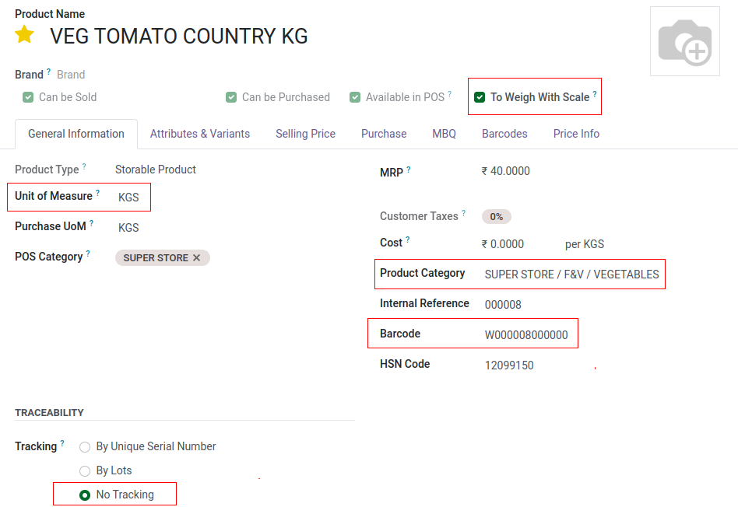This screenshot has height=507, width=738.
Task: Upload product image via camera icon
Action: tap(685, 41)
